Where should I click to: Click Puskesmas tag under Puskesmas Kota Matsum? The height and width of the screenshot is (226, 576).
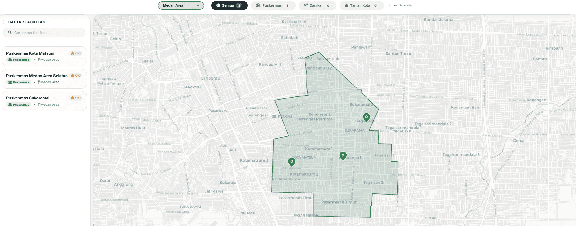pyautogui.click(x=19, y=60)
